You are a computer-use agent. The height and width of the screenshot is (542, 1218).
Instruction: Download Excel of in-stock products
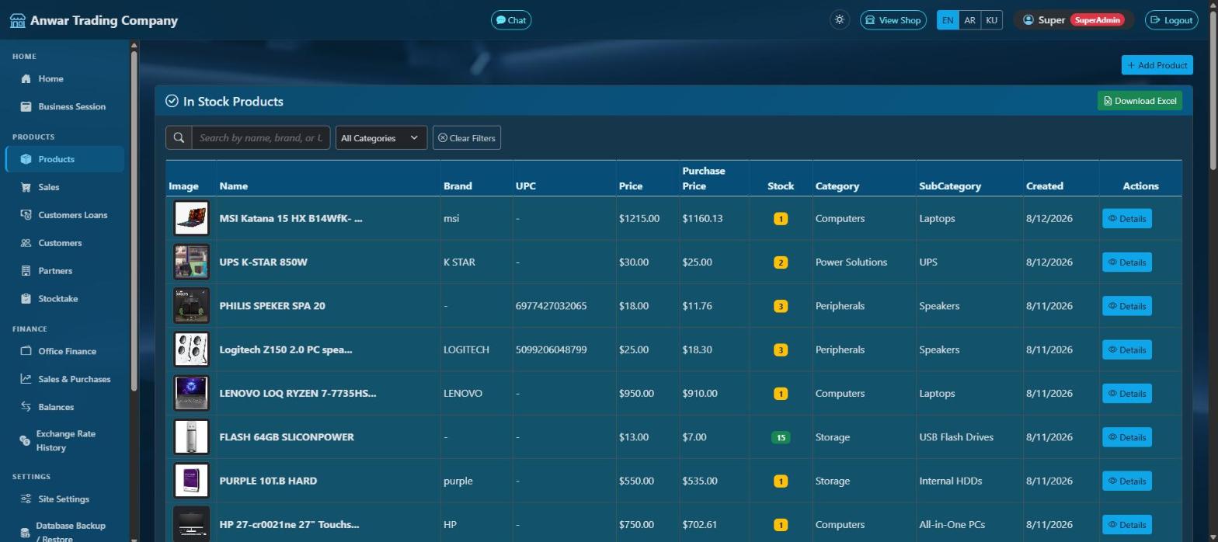click(x=1140, y=101)
